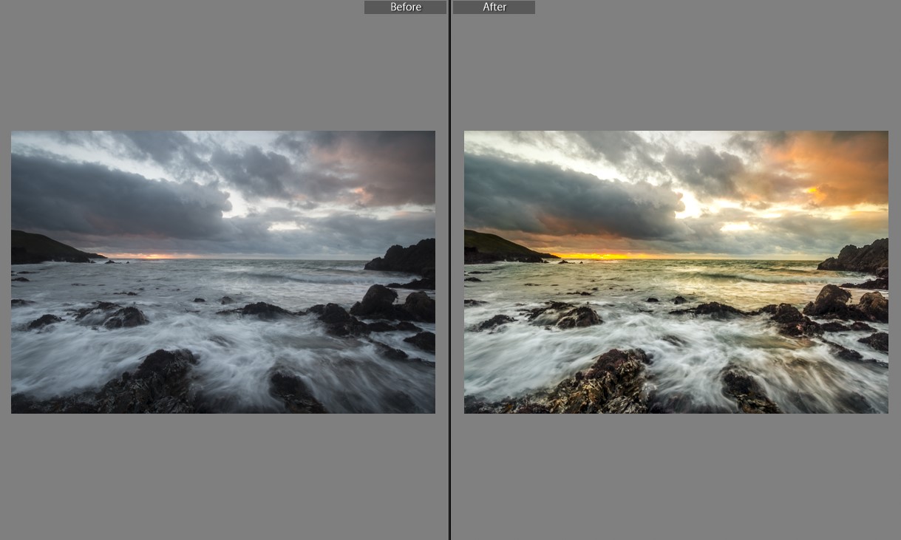Screen dimensions: 901x540
Task: Click the dark headland in the Before image
Action: click(x=46, y=246)
